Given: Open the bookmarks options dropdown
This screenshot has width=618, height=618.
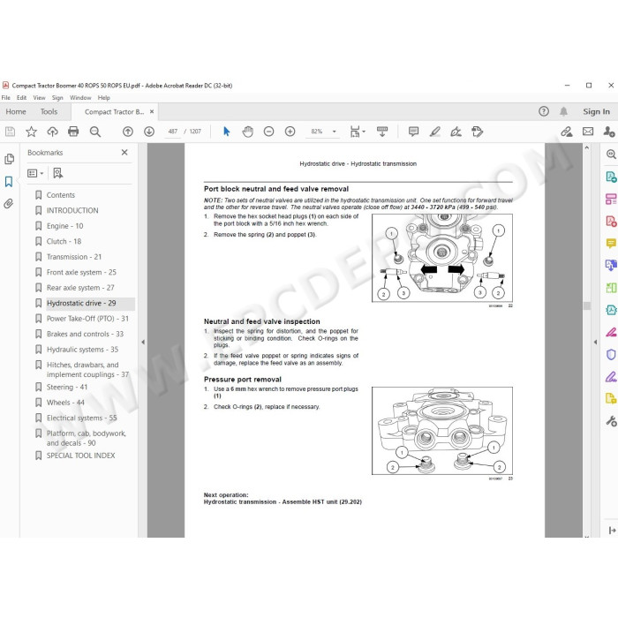Looking at the screenshot, I should point(35,173).
